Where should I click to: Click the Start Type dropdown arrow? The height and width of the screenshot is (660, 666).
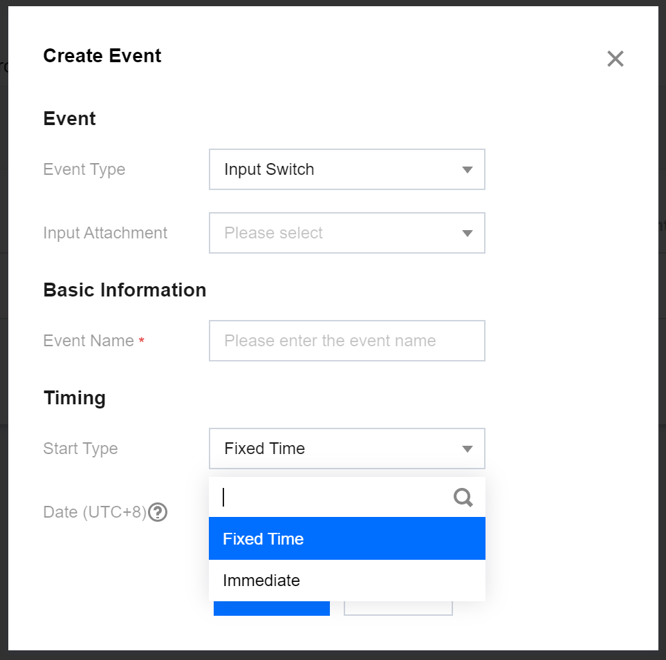(x=467, y=449)
